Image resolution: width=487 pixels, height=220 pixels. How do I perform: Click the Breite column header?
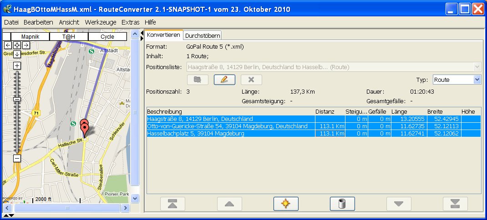coord(444,111)
